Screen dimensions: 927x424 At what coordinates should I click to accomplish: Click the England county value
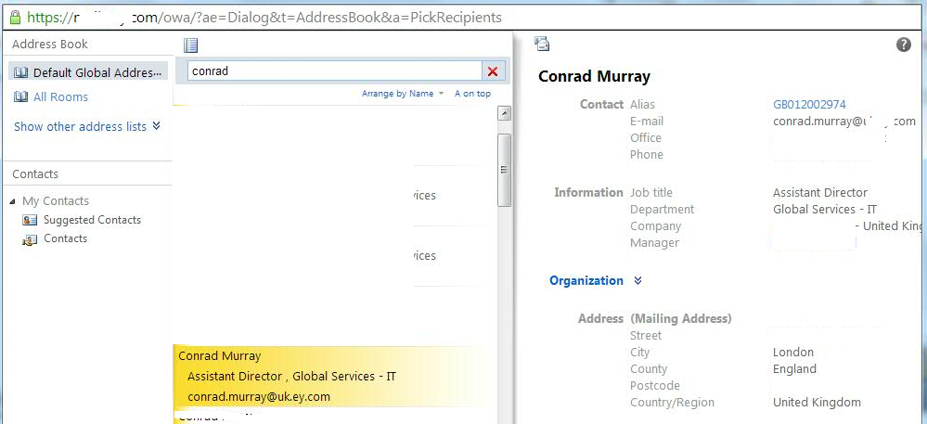coord(794,369)
